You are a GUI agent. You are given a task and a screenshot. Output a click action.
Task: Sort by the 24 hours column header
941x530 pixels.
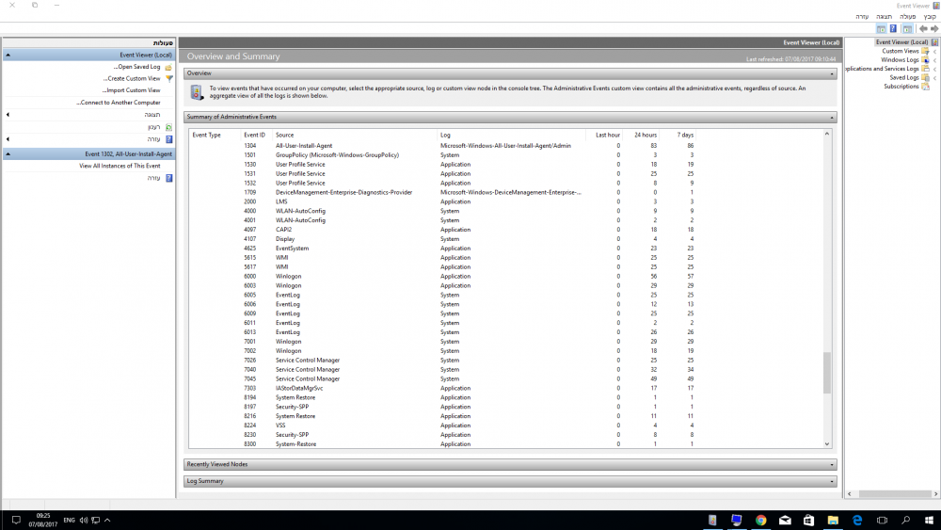[x=646, y=135]
